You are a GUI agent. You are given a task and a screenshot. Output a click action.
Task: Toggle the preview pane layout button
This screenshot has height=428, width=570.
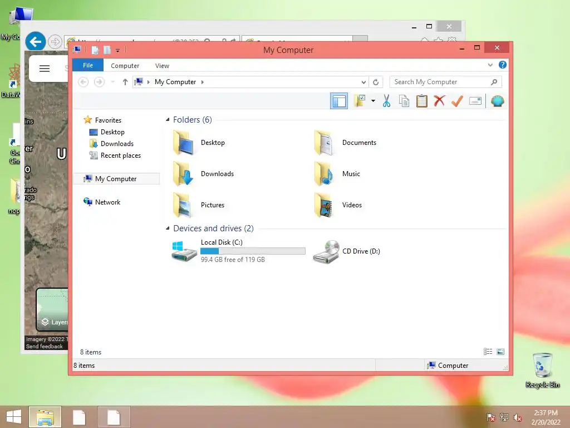[x=339, y=101]
